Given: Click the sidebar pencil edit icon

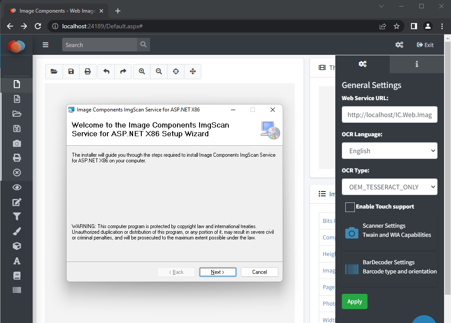Looking at the screenshot, I should [17, 202].
